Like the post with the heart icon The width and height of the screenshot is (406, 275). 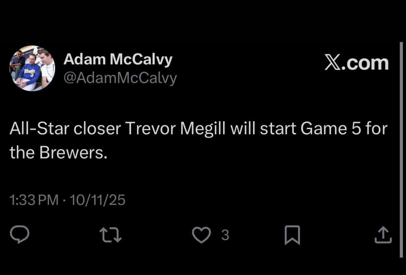(x=201, y=235)
